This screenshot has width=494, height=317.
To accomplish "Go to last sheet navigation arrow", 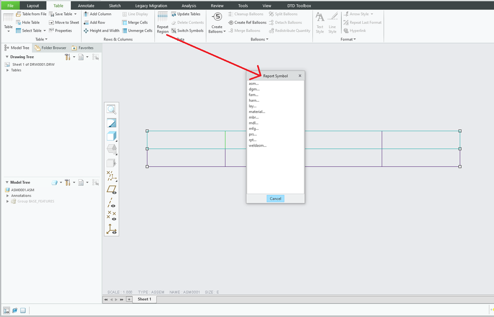I will tap(122, 299).
